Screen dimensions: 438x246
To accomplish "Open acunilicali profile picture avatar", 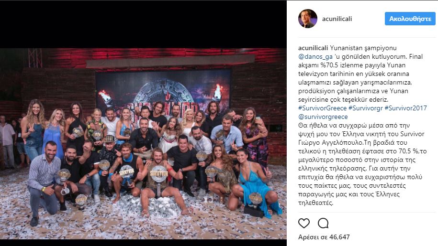I will (x=307, y=19).
